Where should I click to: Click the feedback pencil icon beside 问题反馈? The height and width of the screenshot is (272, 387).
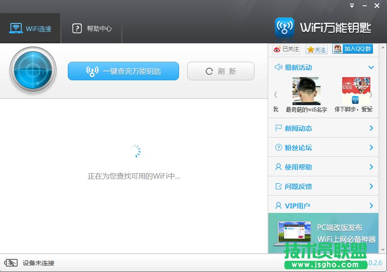[278, 186]
